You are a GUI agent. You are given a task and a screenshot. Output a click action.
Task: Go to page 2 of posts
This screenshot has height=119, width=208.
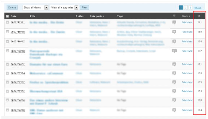point(186,8)
